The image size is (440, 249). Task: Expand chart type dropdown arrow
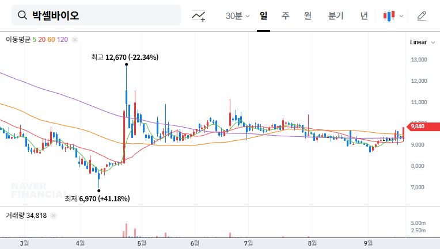point(401,16)
